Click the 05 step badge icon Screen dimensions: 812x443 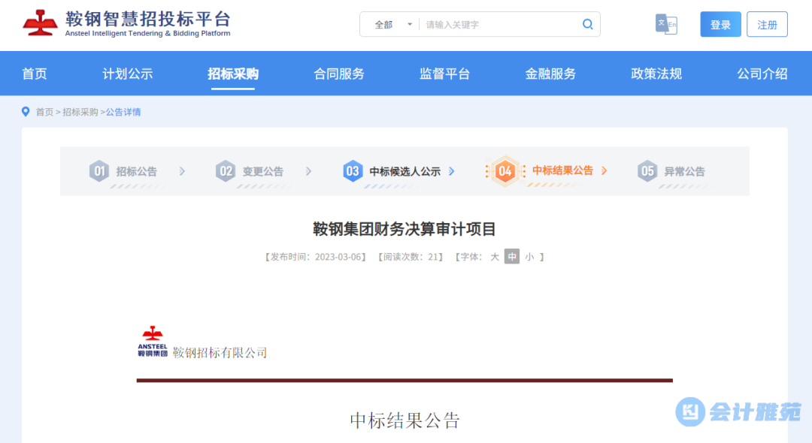click(x=647, y=171)
